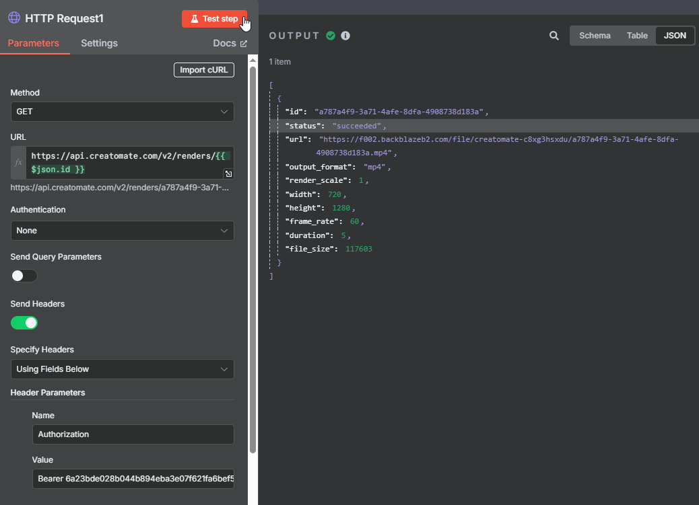
Task: Expand the Authentication dropdown
Action: pyautogui.click(x=122, y=231)
